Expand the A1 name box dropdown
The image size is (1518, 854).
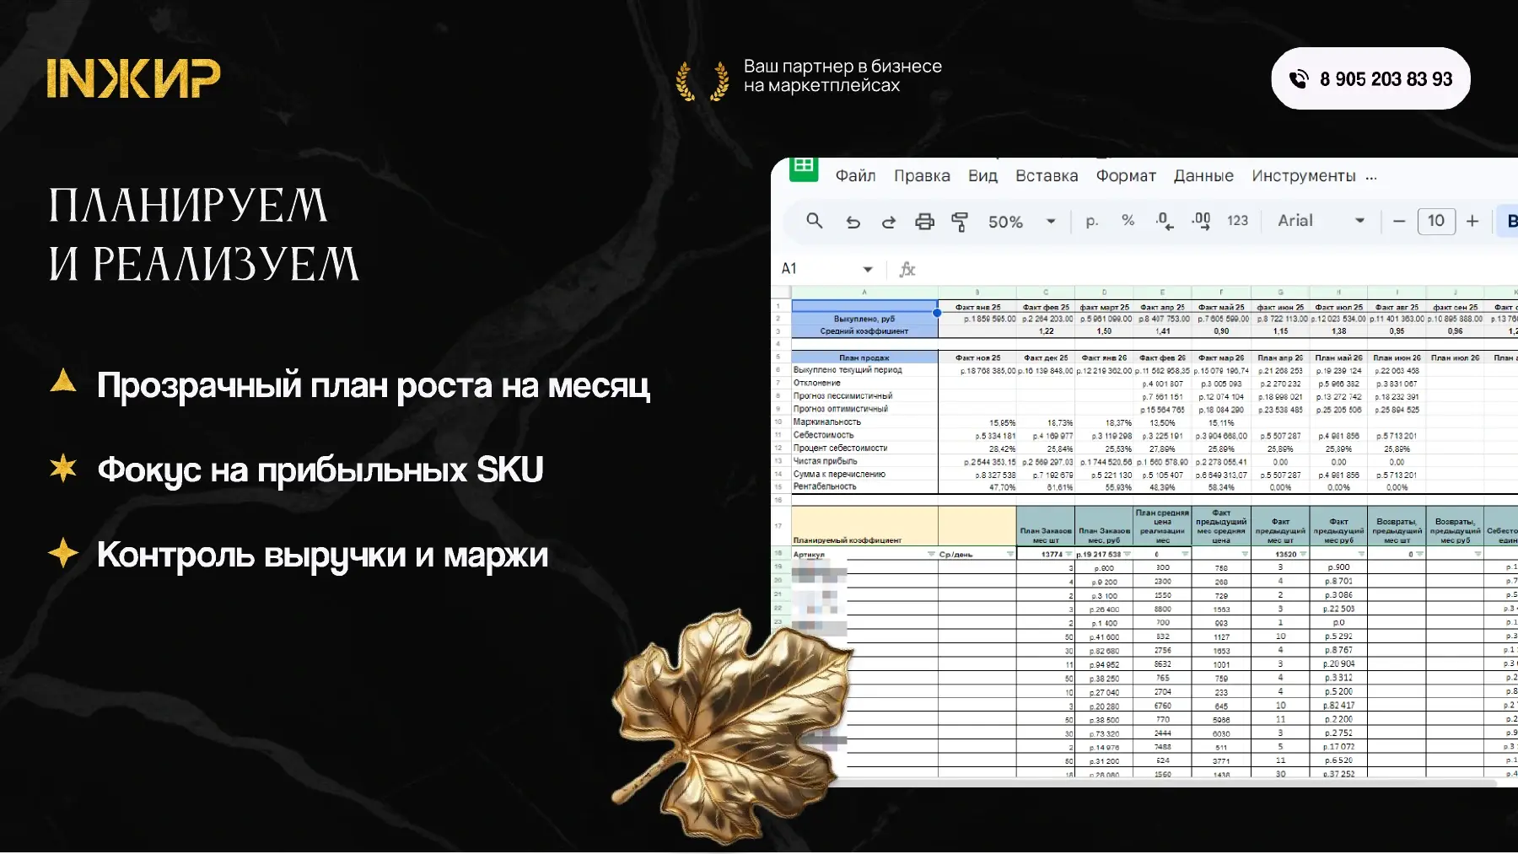click(868, 269)
